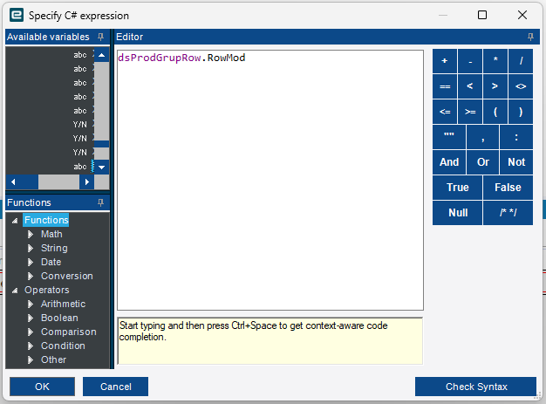Image resolution: width=546 pixels, height=404 pixels.
Task: Click inside the expression editor text area
Action: pos(270,180)
